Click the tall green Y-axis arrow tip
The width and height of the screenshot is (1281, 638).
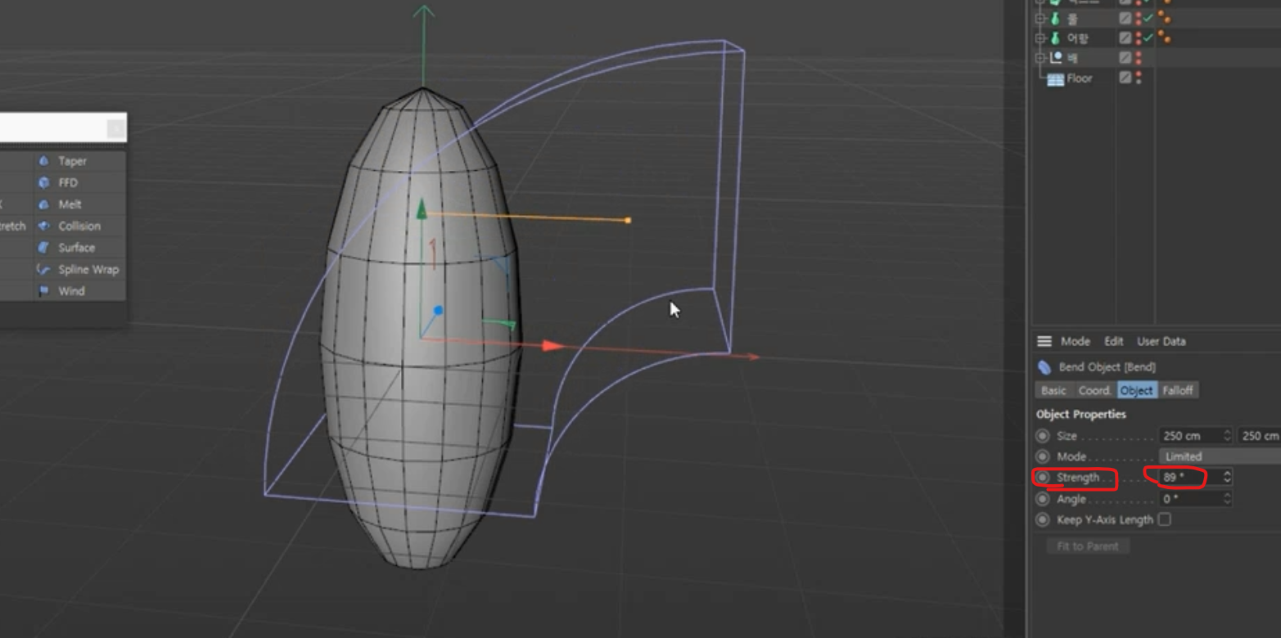click(x=423, y=11)
